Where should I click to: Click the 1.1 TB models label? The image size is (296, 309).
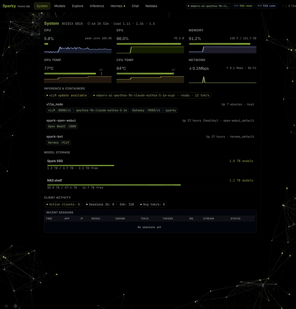241,180
